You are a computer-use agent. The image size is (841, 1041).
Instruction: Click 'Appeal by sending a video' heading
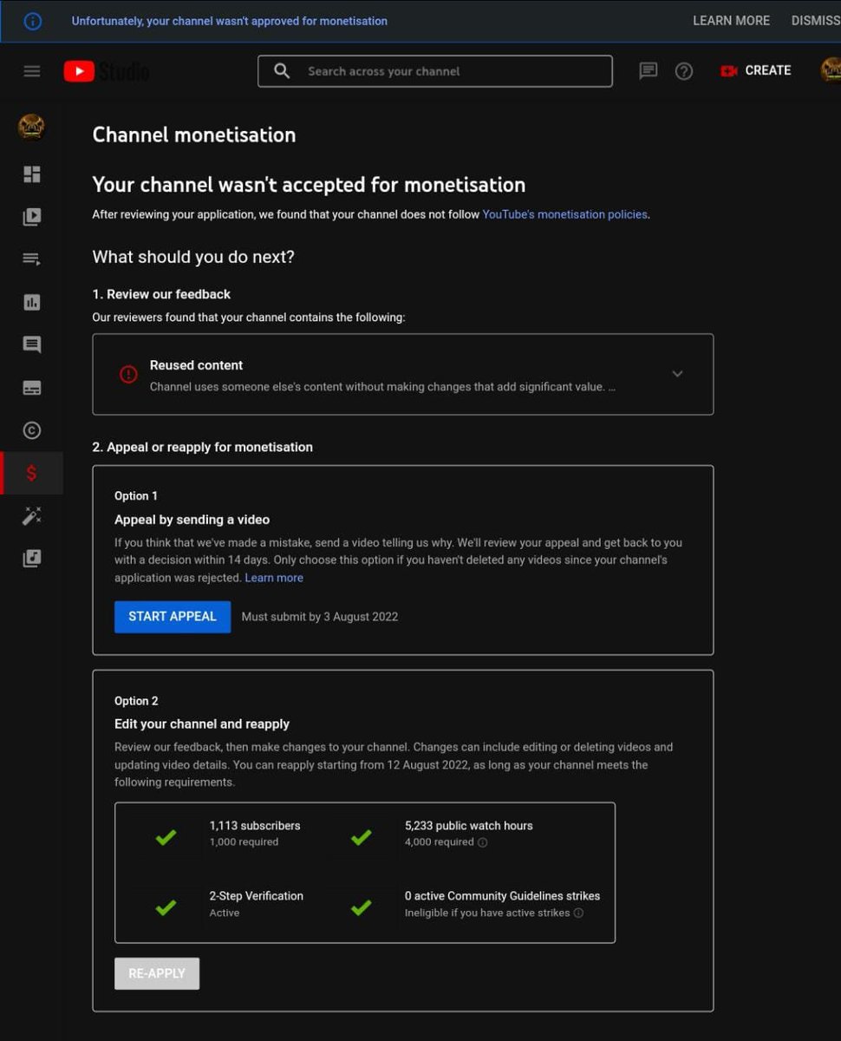click(192, 520)
